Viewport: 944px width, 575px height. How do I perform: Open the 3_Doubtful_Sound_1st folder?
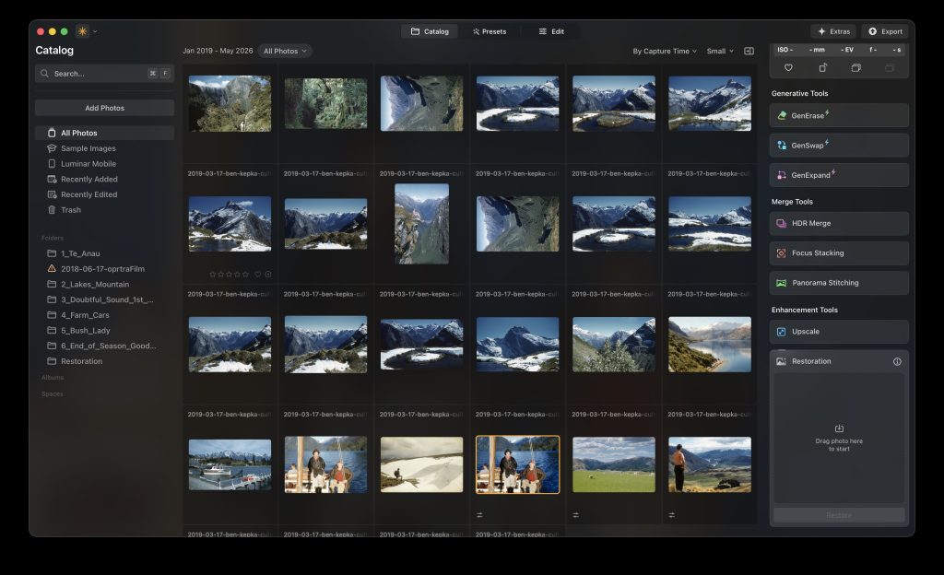pos(107,299)
